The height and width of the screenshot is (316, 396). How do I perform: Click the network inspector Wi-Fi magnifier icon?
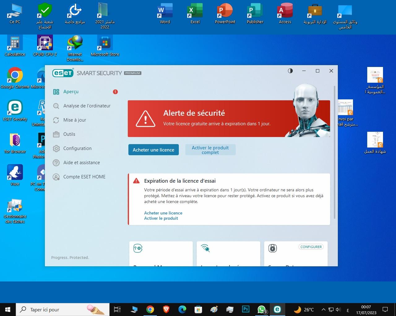tap(205, 248)
